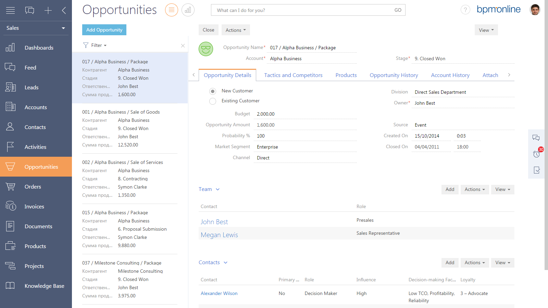Open right panel chat icon
Screen dimensions: 548x308
click(536, 138)
